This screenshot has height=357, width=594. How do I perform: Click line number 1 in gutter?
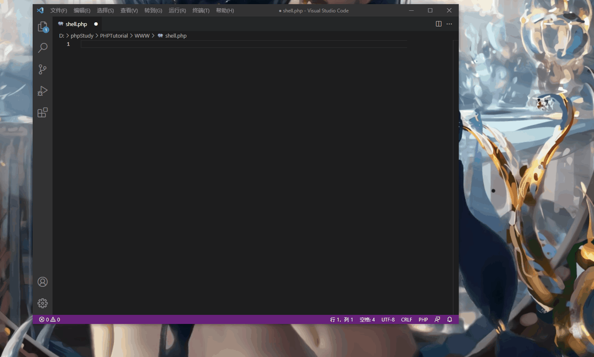coord(68,44)
